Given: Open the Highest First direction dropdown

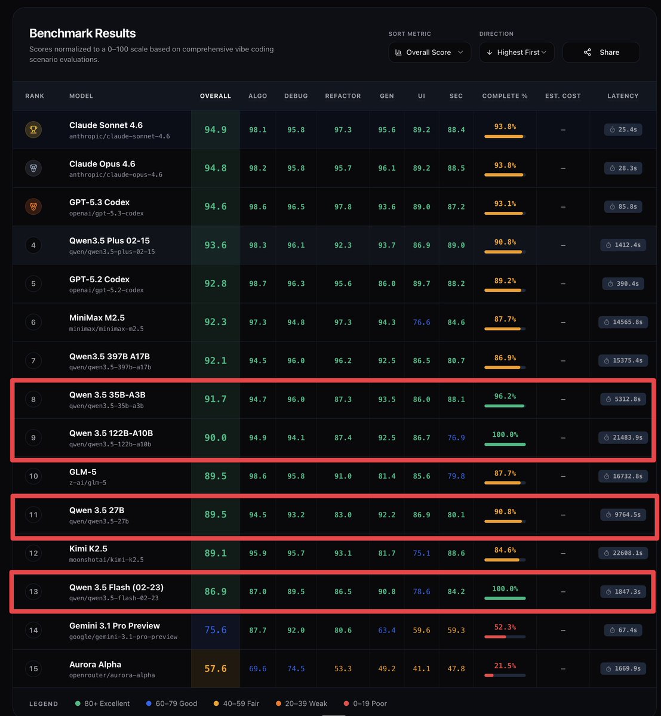Looking at the screenshot, I should point(516,53).
